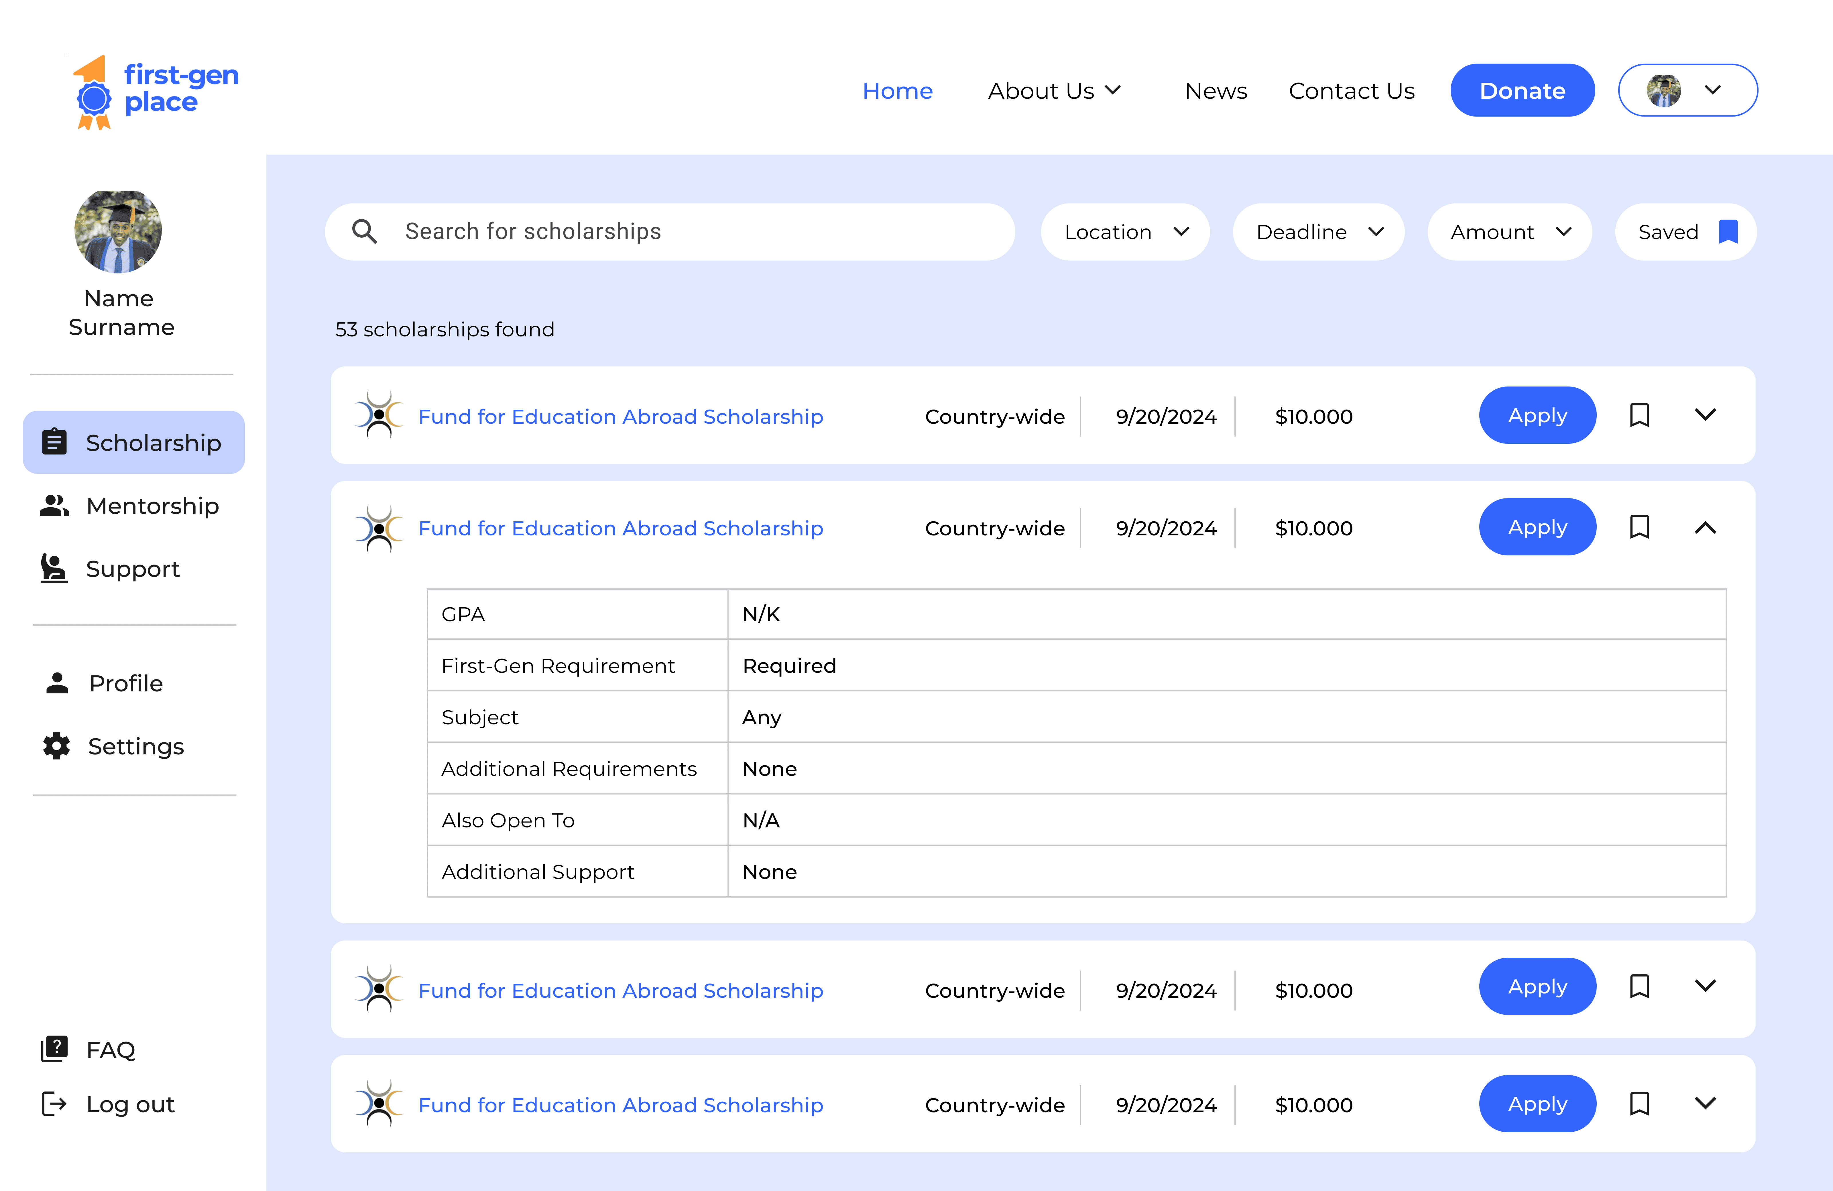1833x1191 pixels.
Task: Click the Settings gear icon
Action: [x=56, y=746]
